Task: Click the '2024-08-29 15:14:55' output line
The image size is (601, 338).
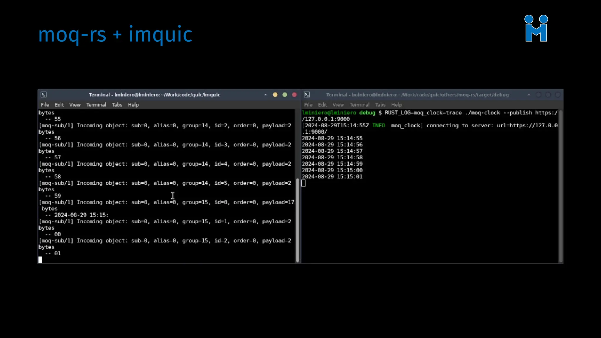Action: point(332,138)
